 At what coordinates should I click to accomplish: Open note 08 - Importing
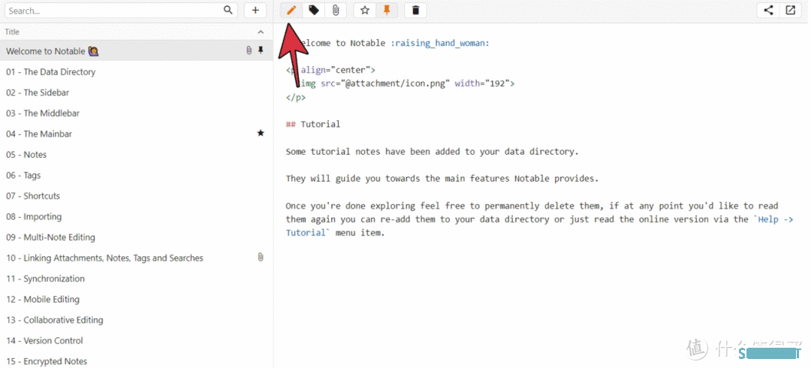coord(137,217)
